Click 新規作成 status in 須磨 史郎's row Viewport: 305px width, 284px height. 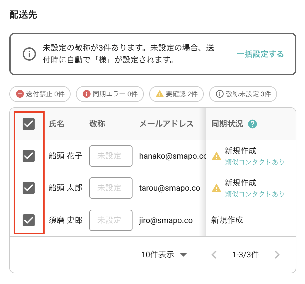point(227,220)
